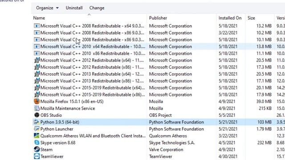Select Mozilla Maintenance Service name text
The height and width of the screenshot is (160, 285).
[68, 108]
